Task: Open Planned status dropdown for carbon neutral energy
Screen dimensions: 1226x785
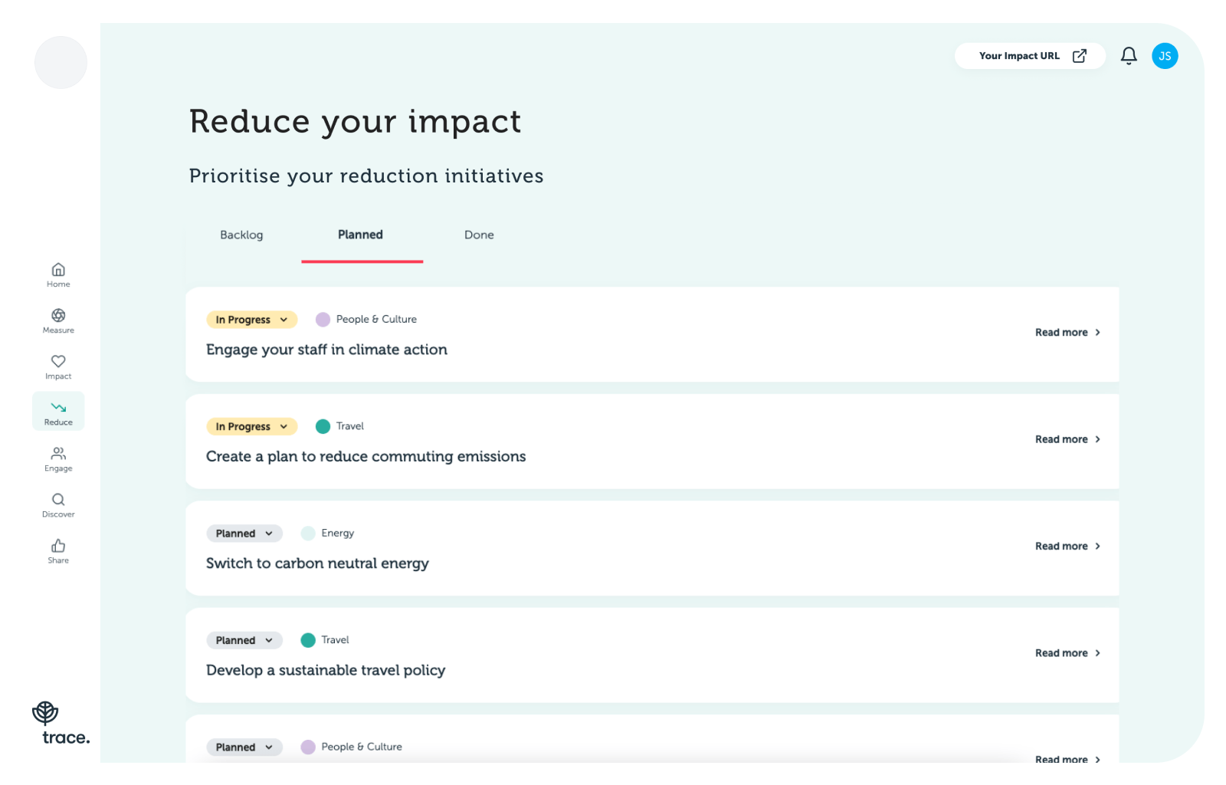Action: point(244,534)
